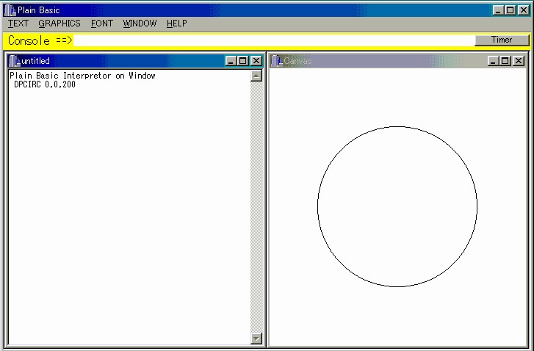Click the untitled window's system icon
The image size is (534, 351).
tap(14, 61)
